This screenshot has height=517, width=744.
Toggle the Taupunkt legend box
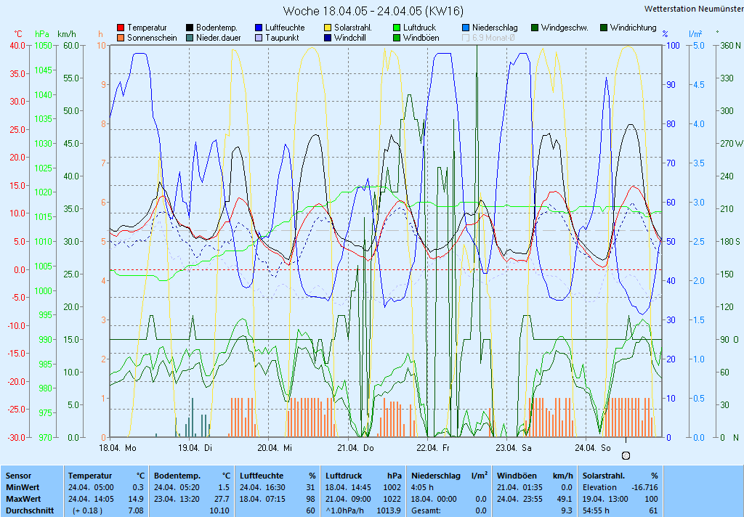pos(259,38)
